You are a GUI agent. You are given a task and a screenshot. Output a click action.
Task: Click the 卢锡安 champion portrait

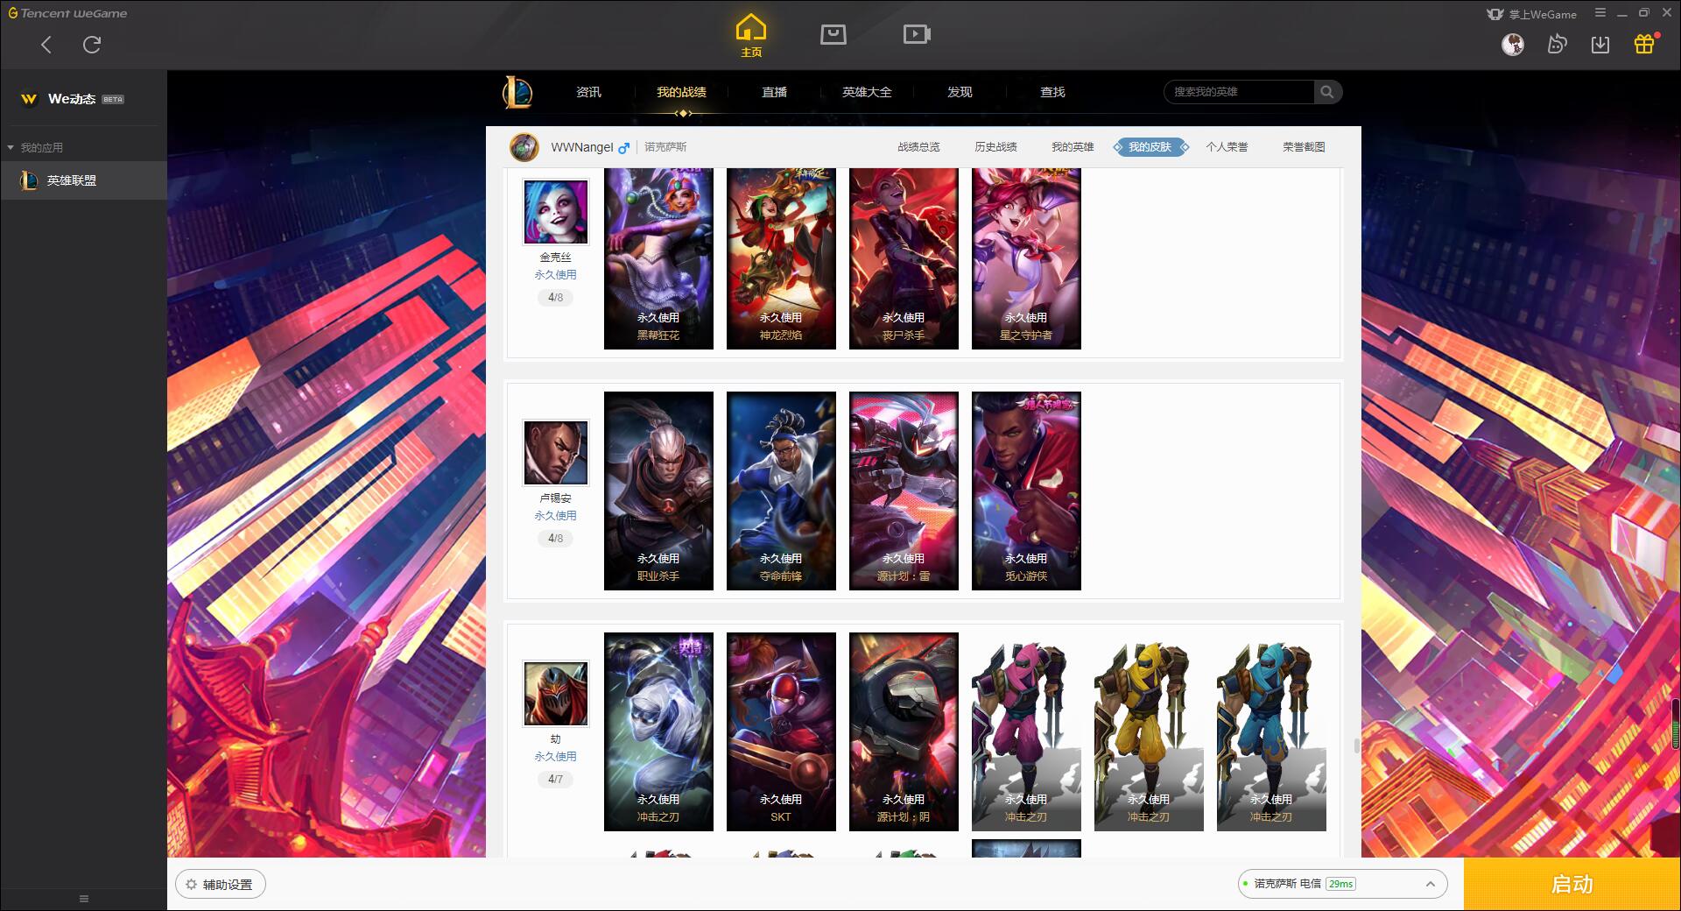click(x=556, y=452)
